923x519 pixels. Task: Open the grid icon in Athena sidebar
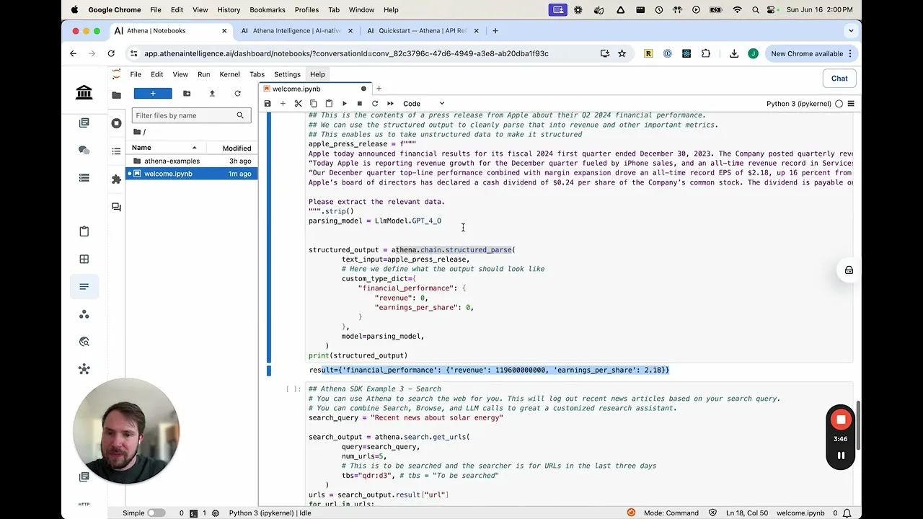point(84,259)
